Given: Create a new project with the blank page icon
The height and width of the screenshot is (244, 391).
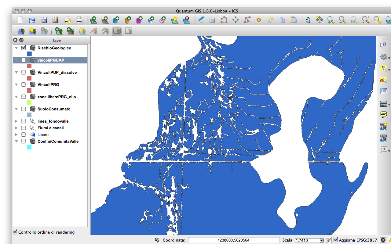Looking at the screenshot, I should click(x=20, y=20).
